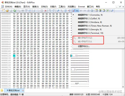Click the scroll down arrow of editor
This screenshot has width=125, height=96.
(x=123, y=87)
